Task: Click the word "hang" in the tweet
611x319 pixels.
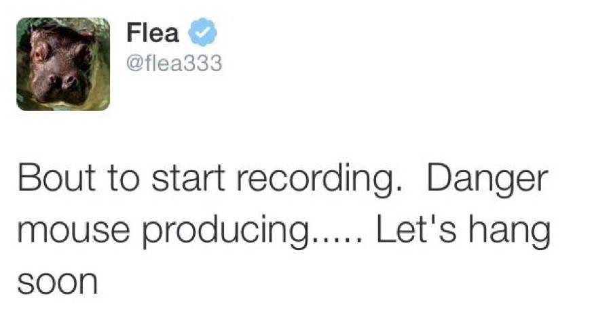Action: coord(508,231)
